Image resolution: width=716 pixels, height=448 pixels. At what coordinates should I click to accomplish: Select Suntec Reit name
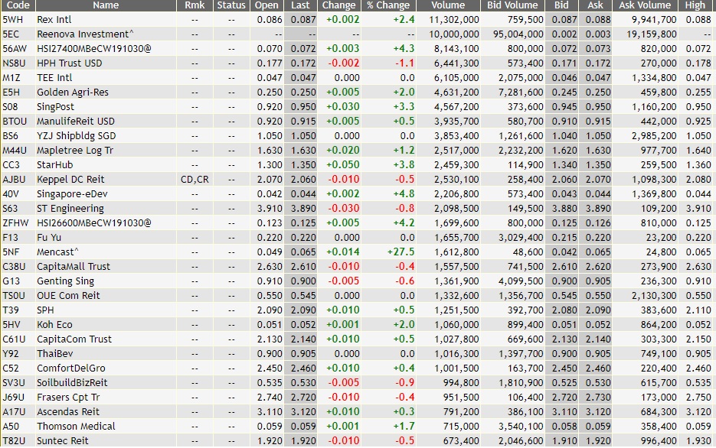(63, 441)
